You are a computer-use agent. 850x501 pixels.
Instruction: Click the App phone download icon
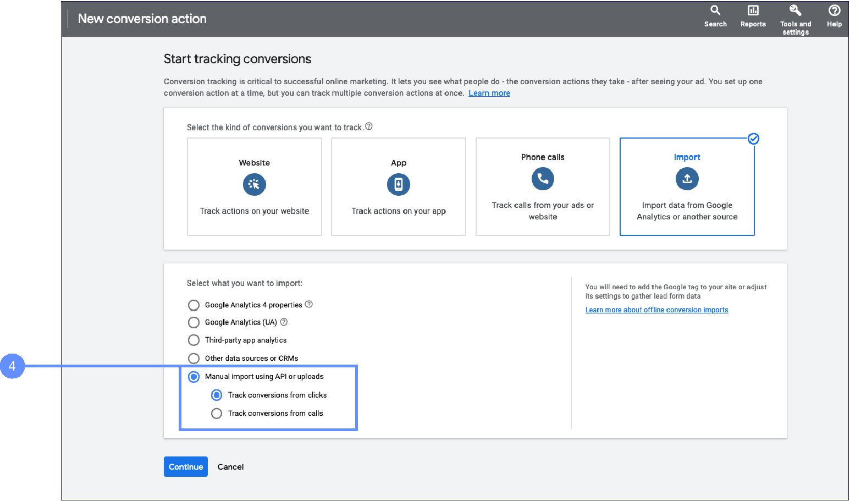pyautogui.click(x=399, y=184)
